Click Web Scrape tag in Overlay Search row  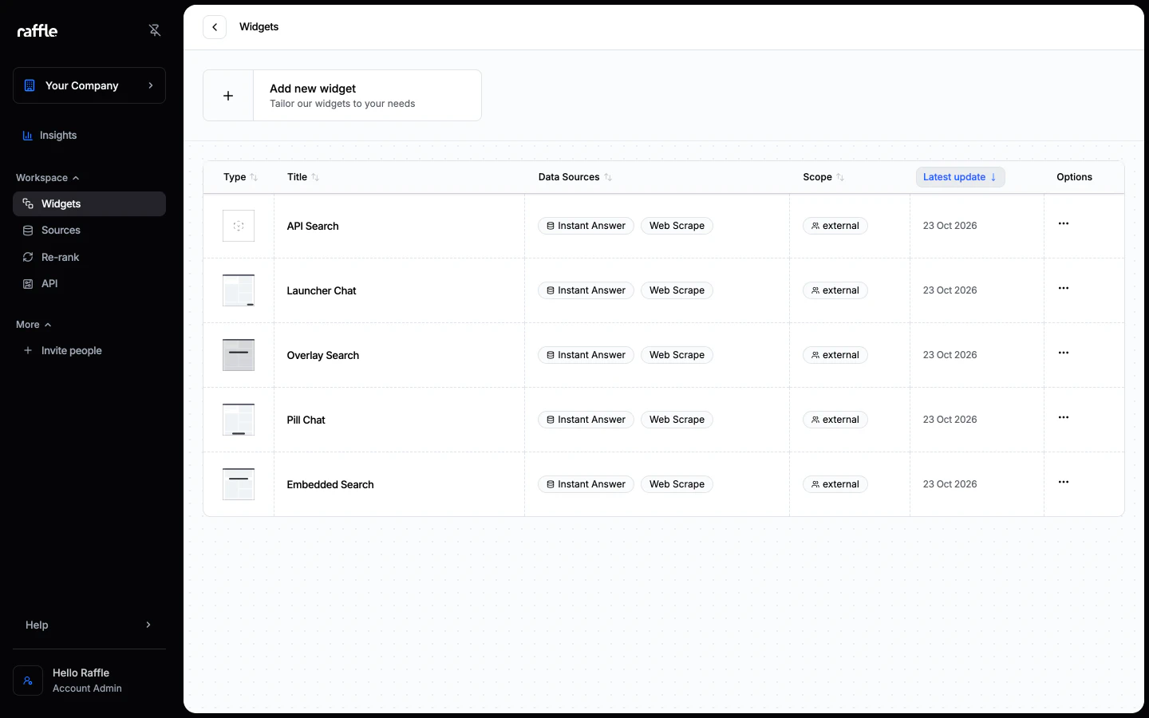point(677,355)
